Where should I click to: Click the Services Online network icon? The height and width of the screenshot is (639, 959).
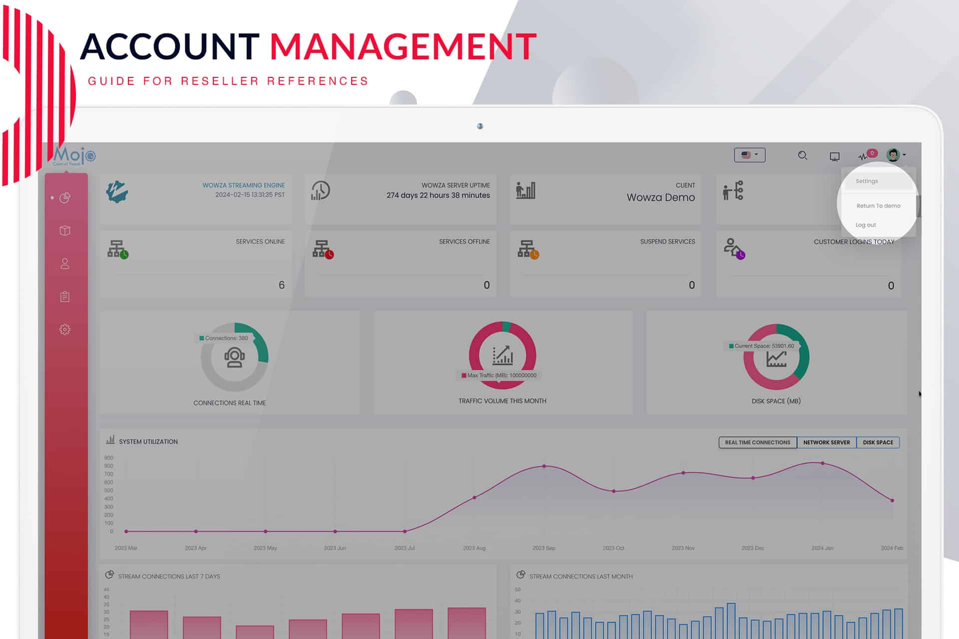tap(118, 250)
